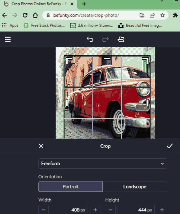Click the top-center crop edge handle
Viewport: 180px width, 214px height.
[107, 59]
